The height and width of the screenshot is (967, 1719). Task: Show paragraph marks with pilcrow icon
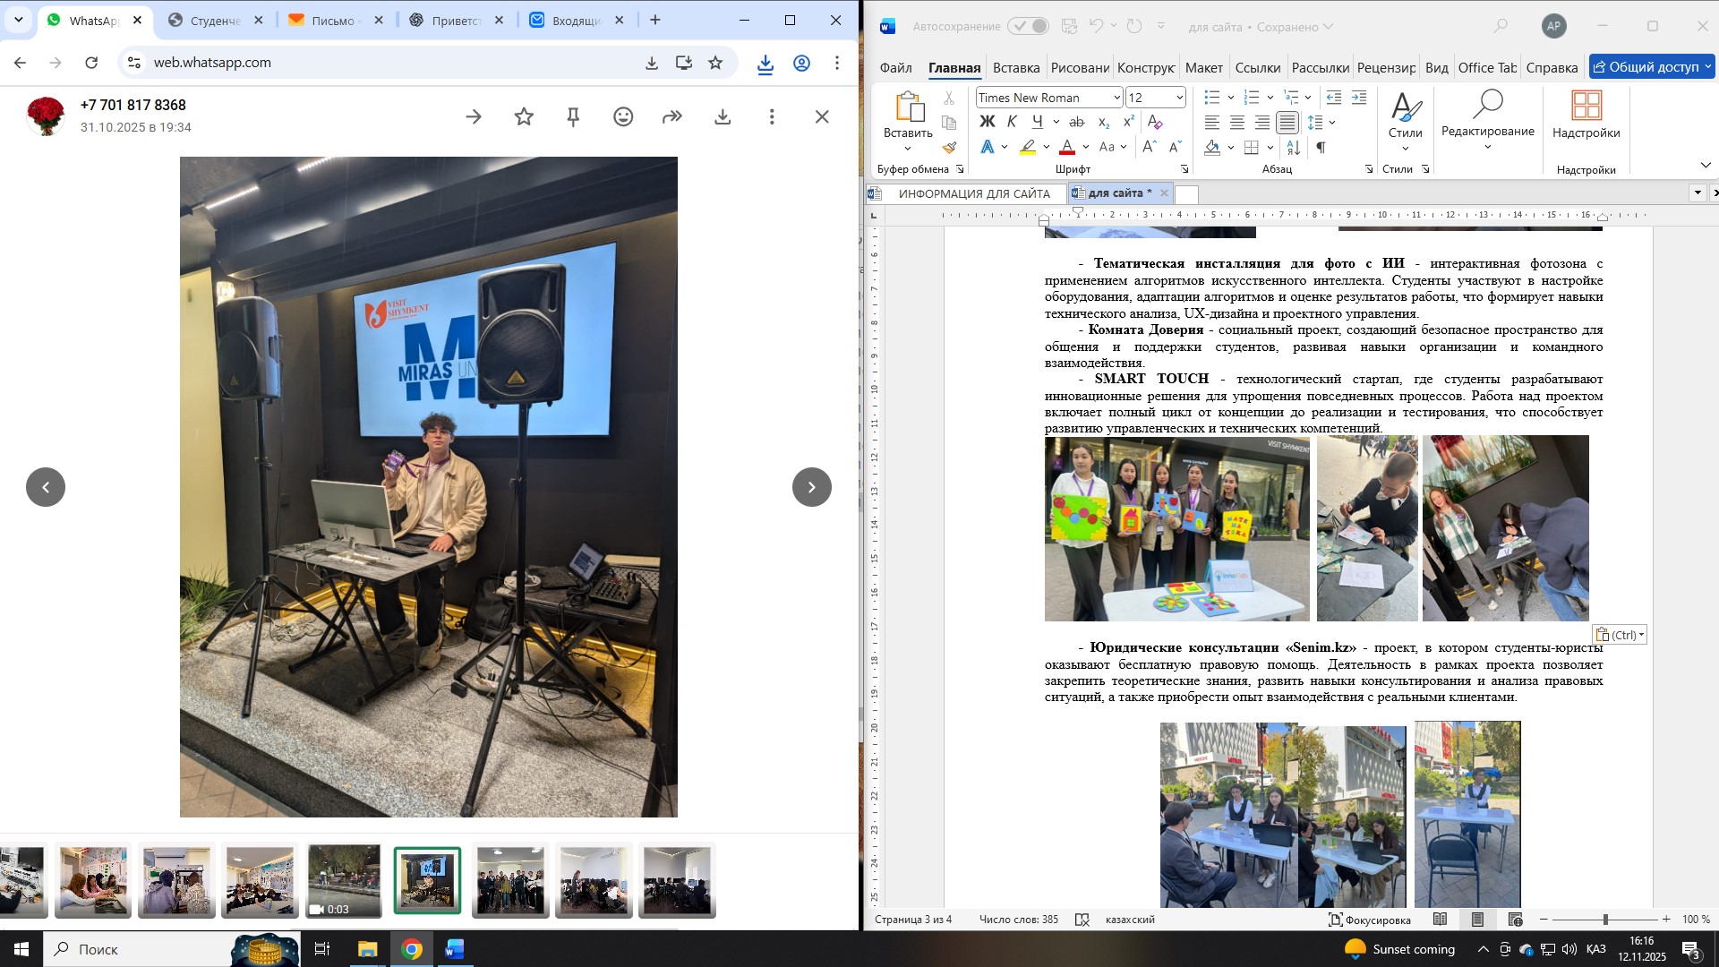1321,148
